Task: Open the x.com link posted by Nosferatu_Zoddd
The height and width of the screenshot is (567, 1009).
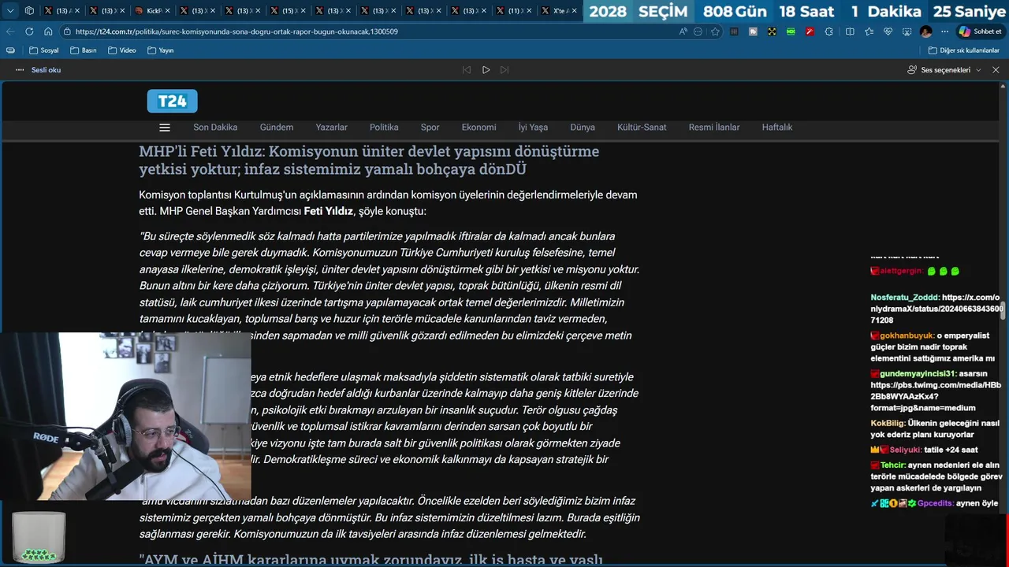Action: coord(937,309)
